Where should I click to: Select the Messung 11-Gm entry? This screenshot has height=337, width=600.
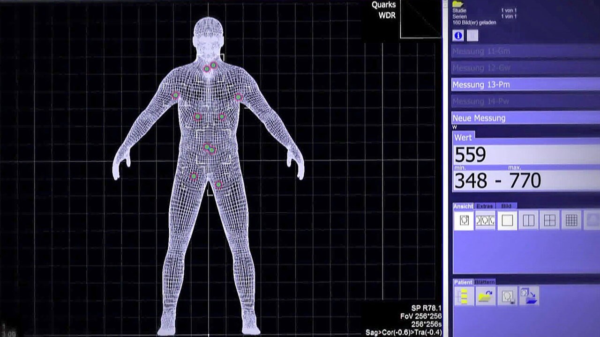point(525,51)
